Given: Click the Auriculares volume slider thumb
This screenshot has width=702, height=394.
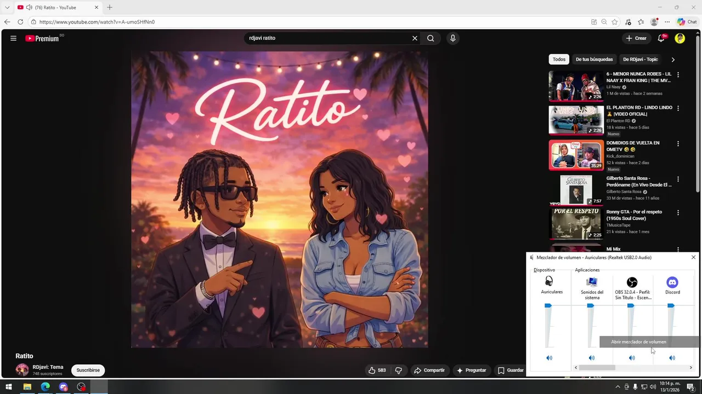Looking at the screenshot, I should (548, 306).
